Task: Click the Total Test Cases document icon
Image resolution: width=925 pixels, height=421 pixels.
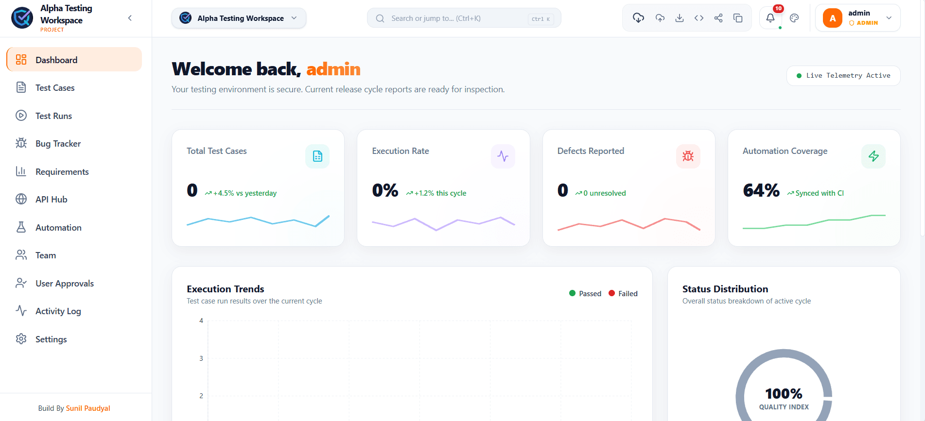Action: click(x=317, y=156)
